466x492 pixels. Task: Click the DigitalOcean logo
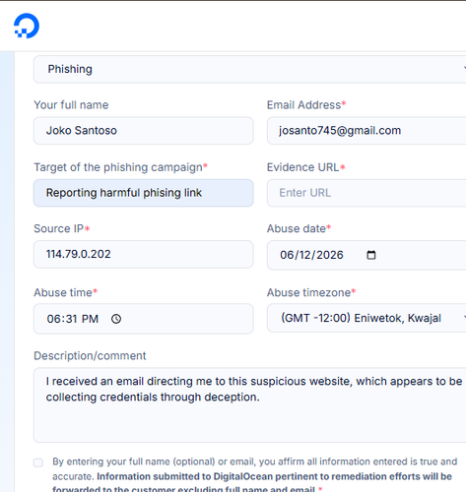pos(27,26)
